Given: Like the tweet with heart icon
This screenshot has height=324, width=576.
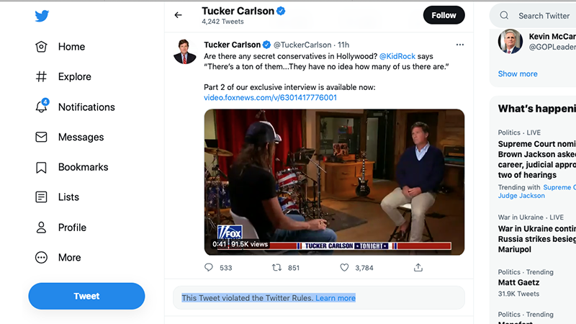Looking at the screenshot, I should click(x=344, y=268).
